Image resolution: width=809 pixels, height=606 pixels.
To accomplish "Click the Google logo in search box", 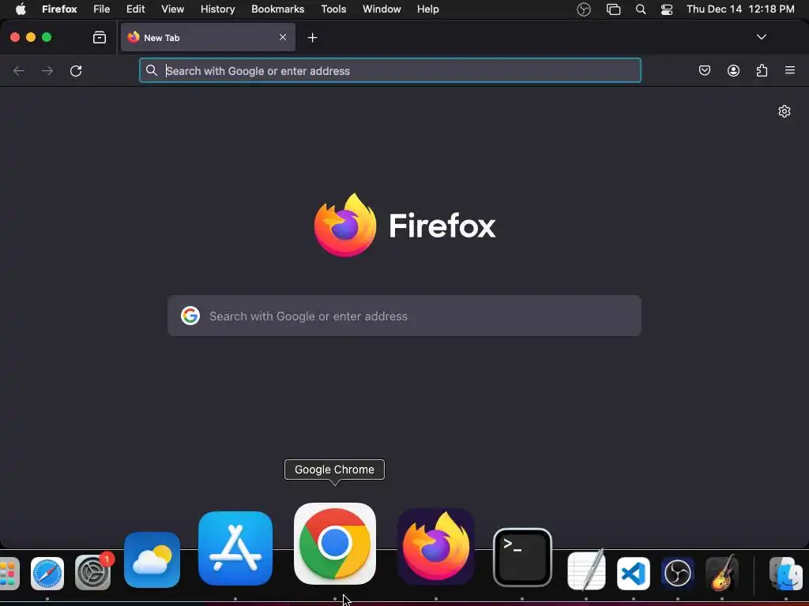I will click(190, 316).
